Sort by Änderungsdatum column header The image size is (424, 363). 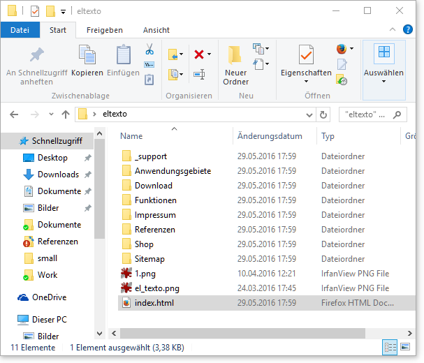[270, 136]
